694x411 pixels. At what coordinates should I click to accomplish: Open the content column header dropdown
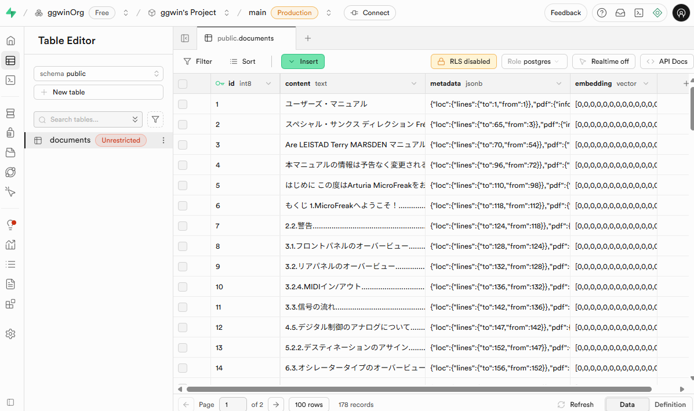coord(414,83)
